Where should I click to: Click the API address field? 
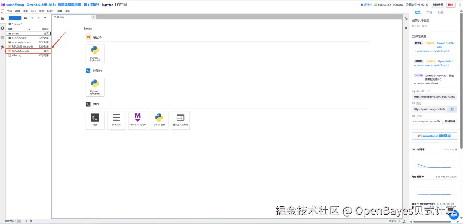[429, 109]
